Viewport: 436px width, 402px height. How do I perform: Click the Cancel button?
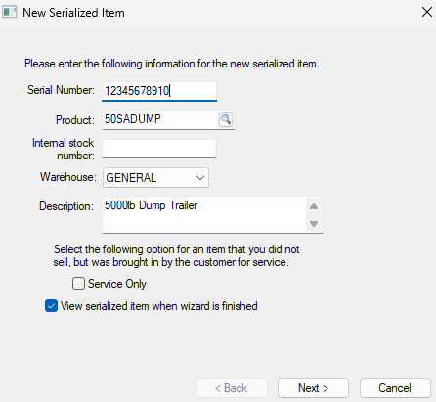[395, 388]
